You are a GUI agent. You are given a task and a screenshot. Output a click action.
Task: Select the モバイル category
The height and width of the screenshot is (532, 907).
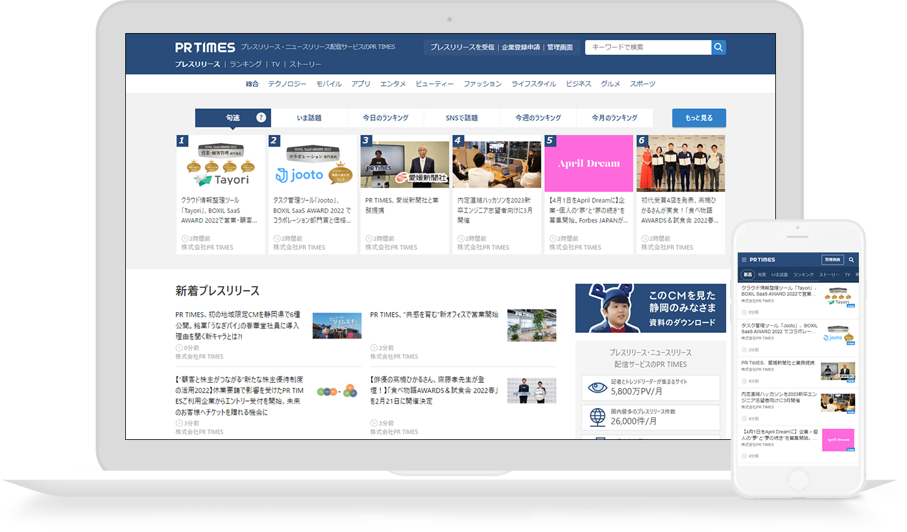pos(329,84)
